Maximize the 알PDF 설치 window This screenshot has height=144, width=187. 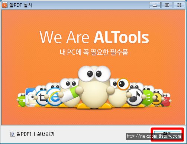[167, 5]
